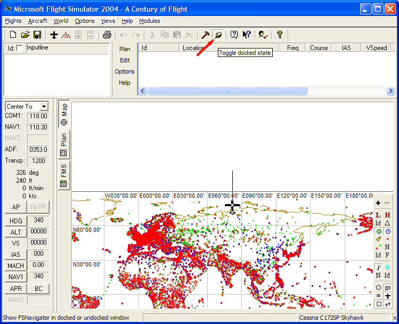399x324 pixels.
Task: Click the New document toolbar icon
Action: coord(13,35)
